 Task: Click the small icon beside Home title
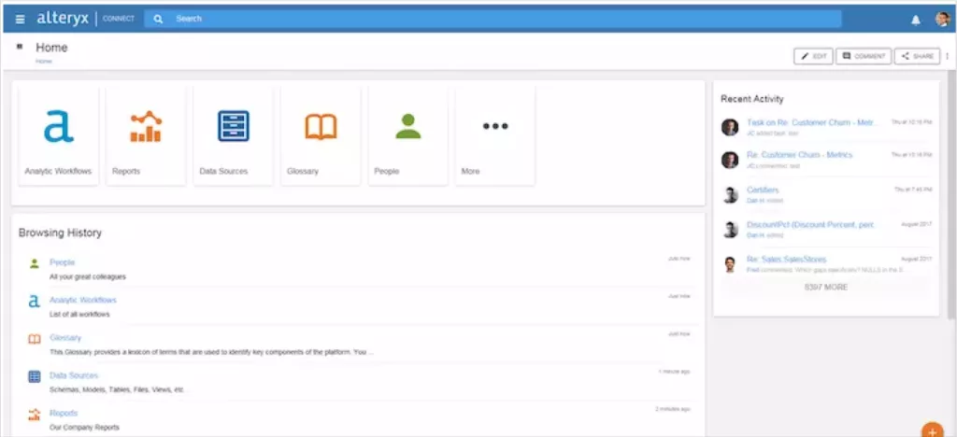click(20, 47)
